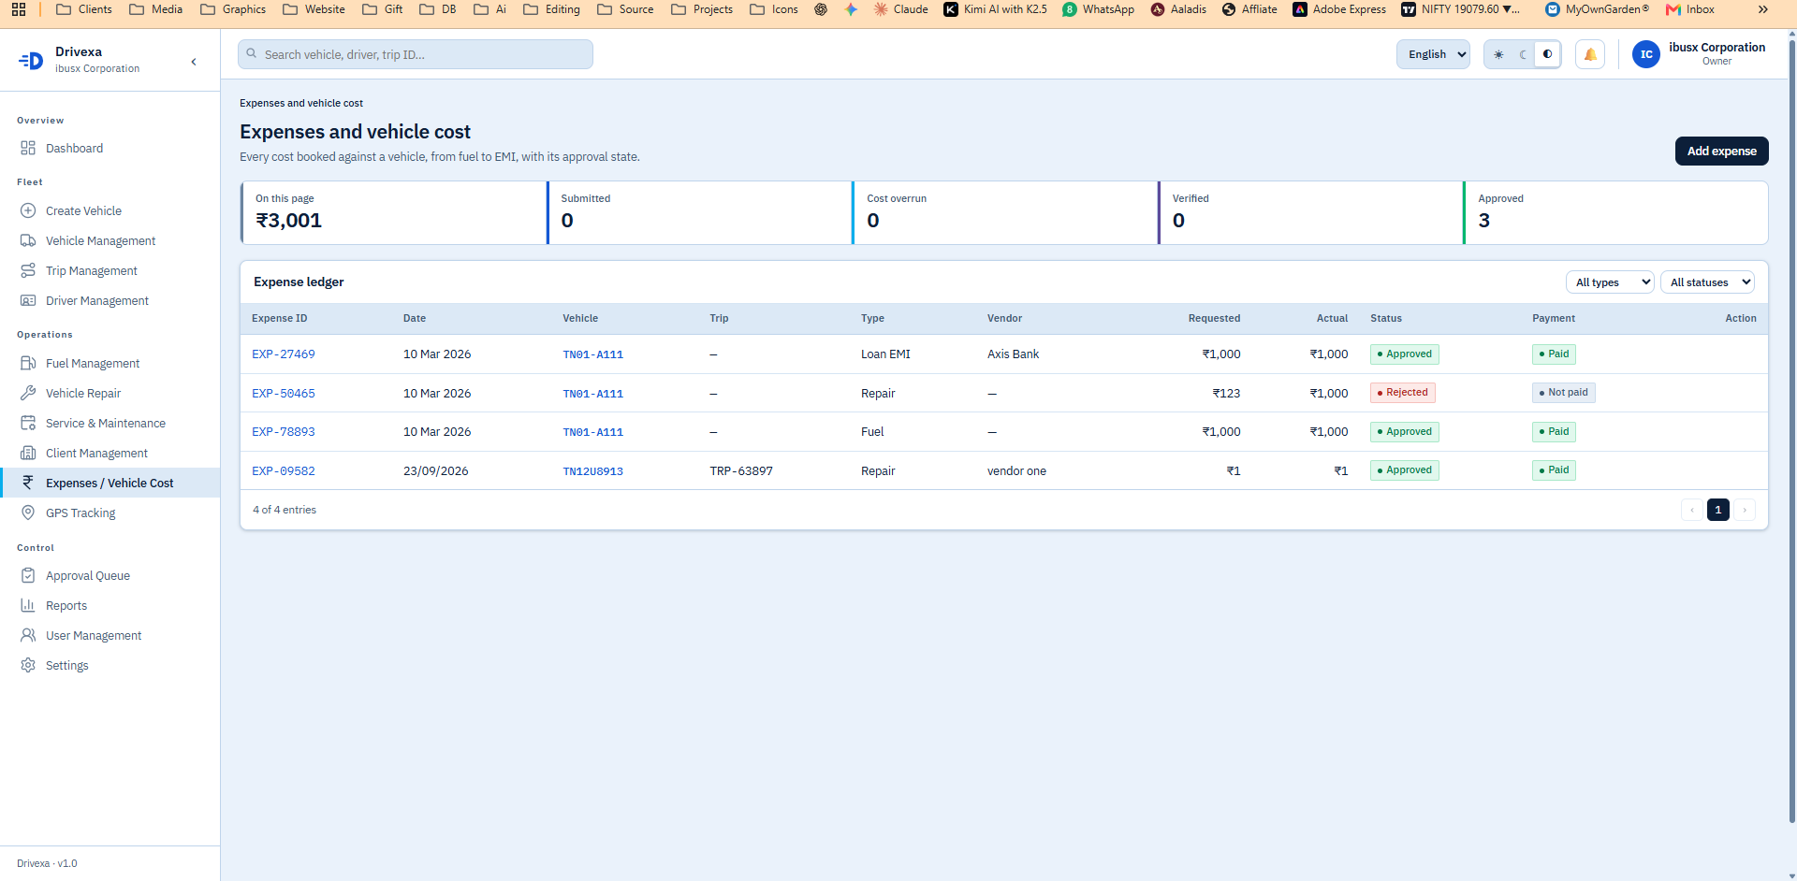Open expense EXP-50465
The width and height of the screenshot is (1797, 881).
click(x=284, y=393)
